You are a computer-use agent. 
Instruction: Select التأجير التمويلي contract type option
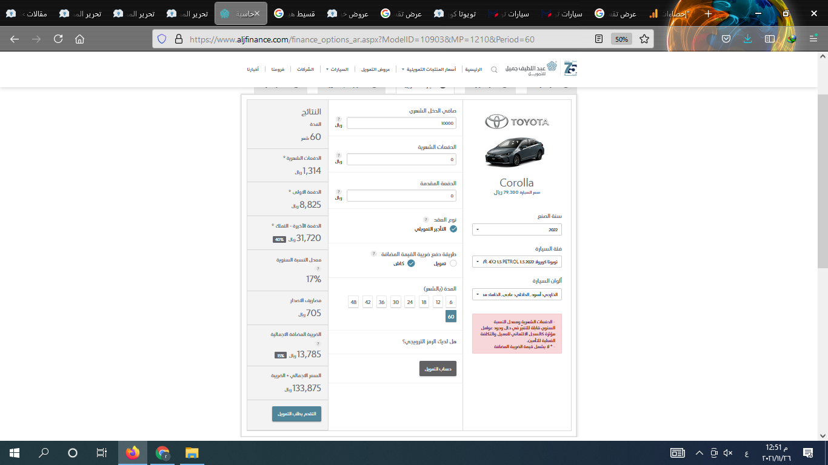(453, 229)
